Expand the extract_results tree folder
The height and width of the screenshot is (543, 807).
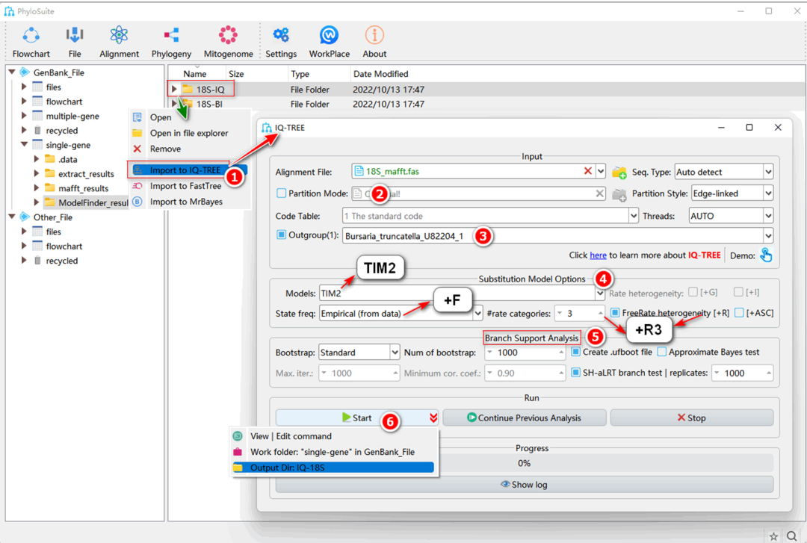(x=37, y=173)
